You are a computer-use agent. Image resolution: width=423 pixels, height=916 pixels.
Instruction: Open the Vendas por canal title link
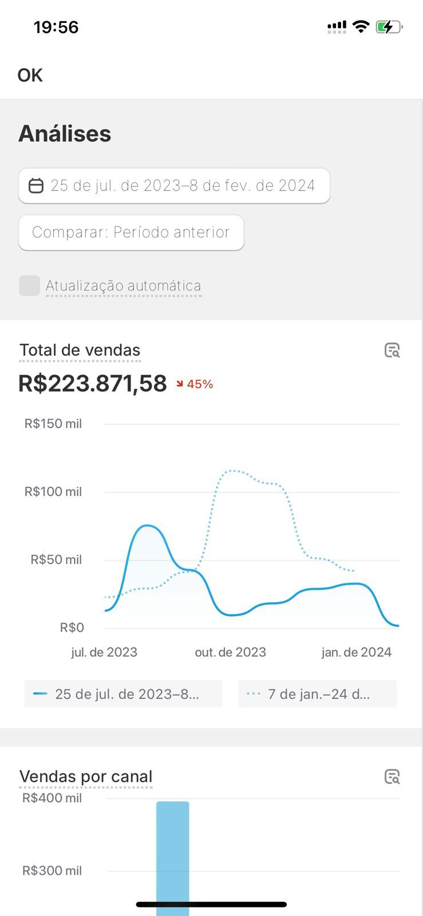[86, 777]
